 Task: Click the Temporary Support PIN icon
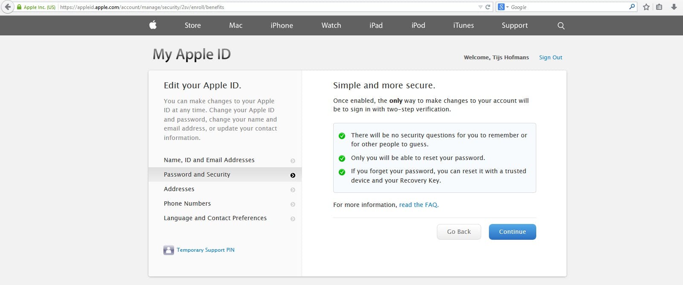coord(169,250)
